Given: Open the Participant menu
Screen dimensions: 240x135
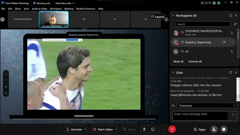Looking at the screenshot, I should [56, 9].
